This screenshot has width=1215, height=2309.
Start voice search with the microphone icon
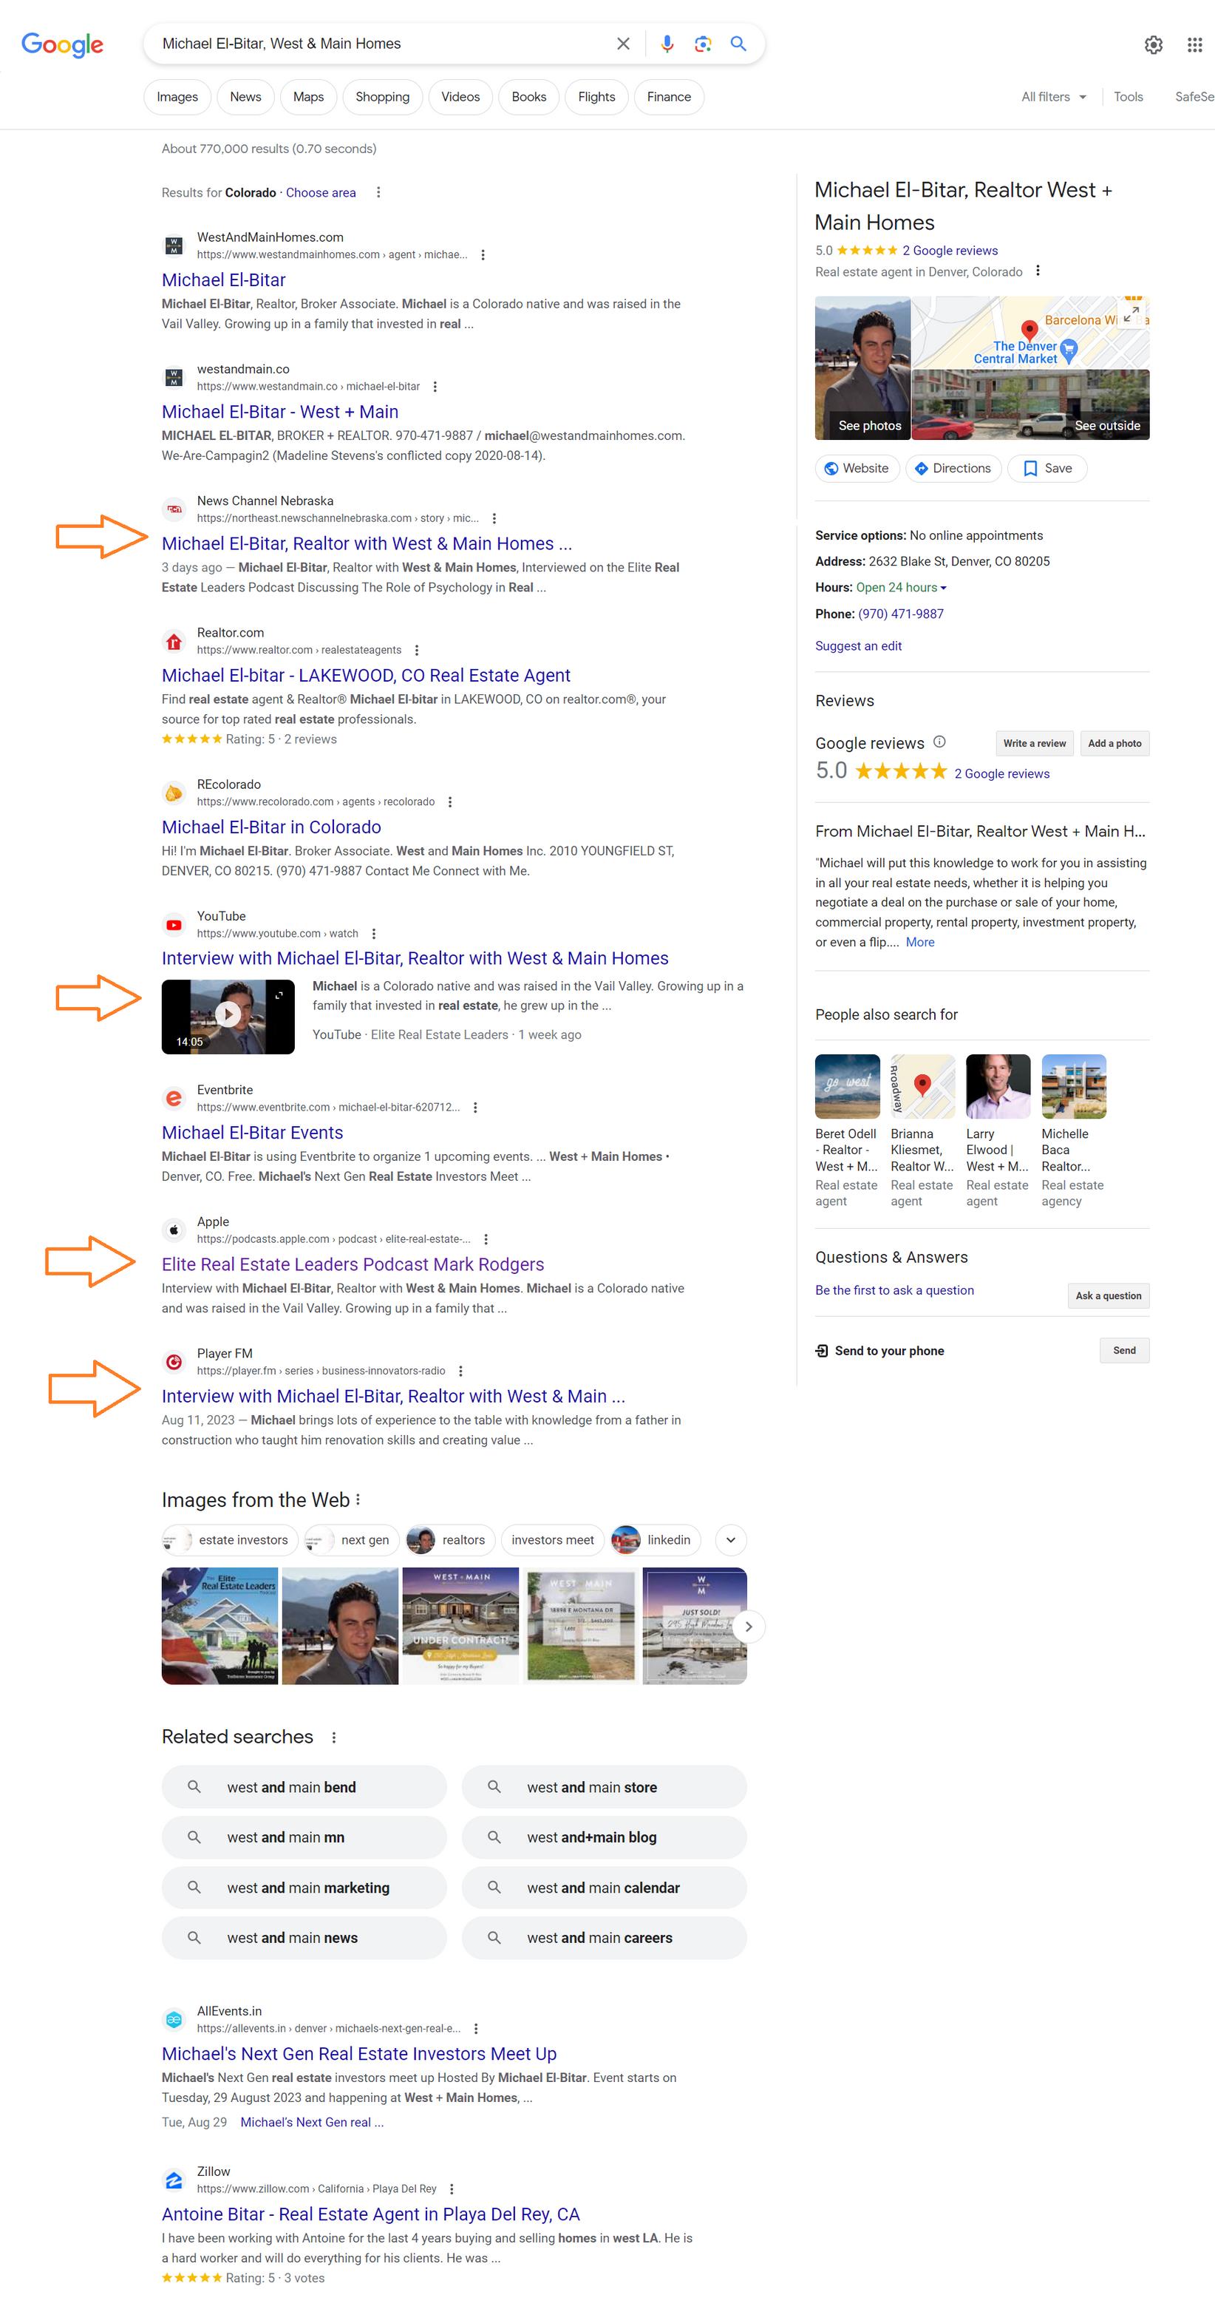pos(667,44)
